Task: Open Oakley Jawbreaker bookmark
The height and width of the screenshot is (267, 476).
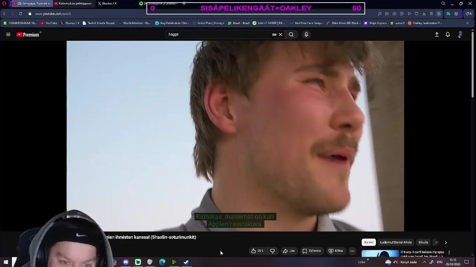Action: [x=425, y=23]
